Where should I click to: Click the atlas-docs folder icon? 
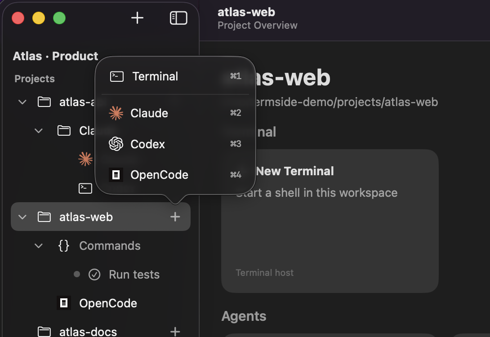(x=44, y=331)
